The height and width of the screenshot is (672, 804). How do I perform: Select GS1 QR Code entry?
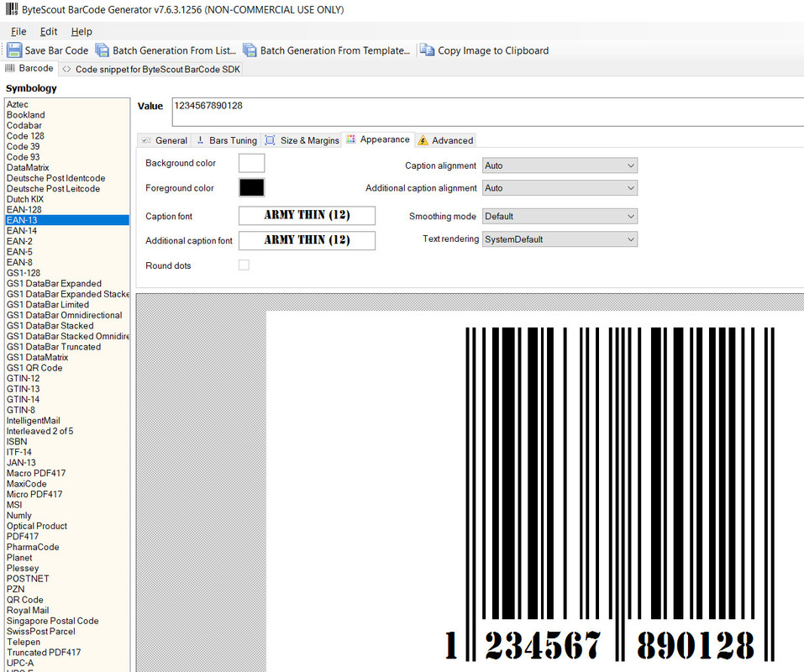[34, 368]
